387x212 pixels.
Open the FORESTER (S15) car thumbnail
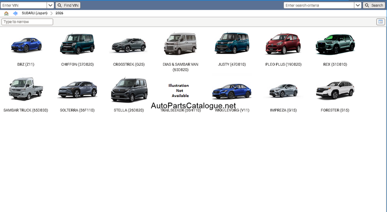[335, 90]
